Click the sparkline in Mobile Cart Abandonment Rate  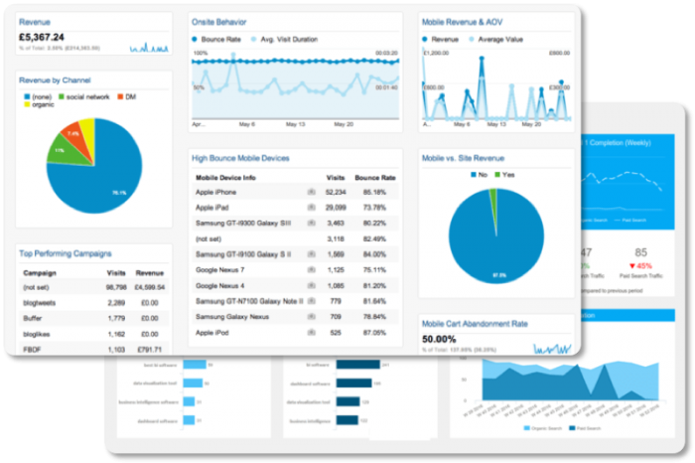pyautogui.click(x=552, y=348)
